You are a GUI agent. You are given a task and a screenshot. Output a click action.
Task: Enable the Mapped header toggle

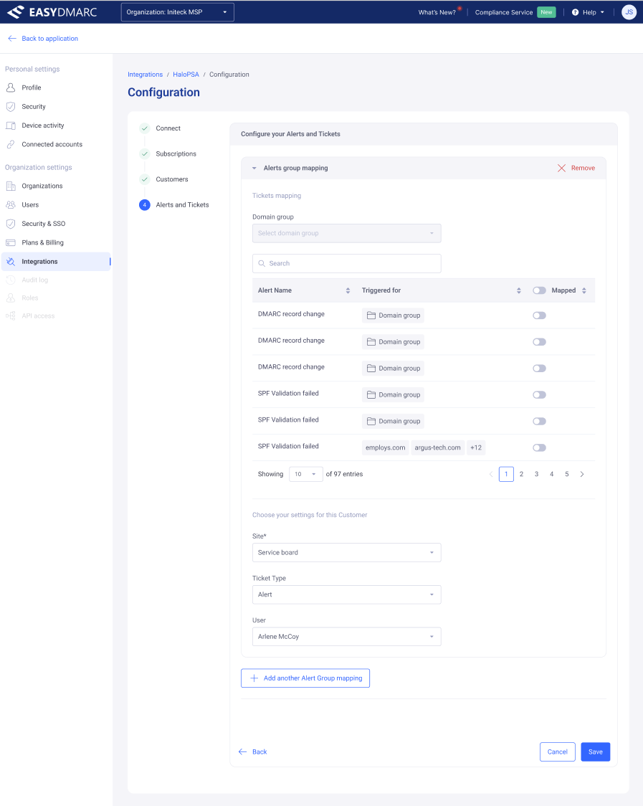click(539, 290)
